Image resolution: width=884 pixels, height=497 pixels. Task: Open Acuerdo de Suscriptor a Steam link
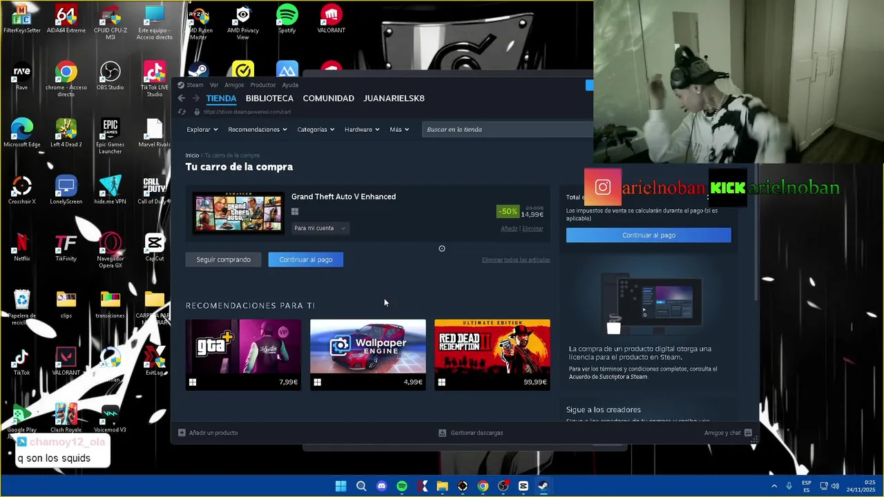[608, 377]
